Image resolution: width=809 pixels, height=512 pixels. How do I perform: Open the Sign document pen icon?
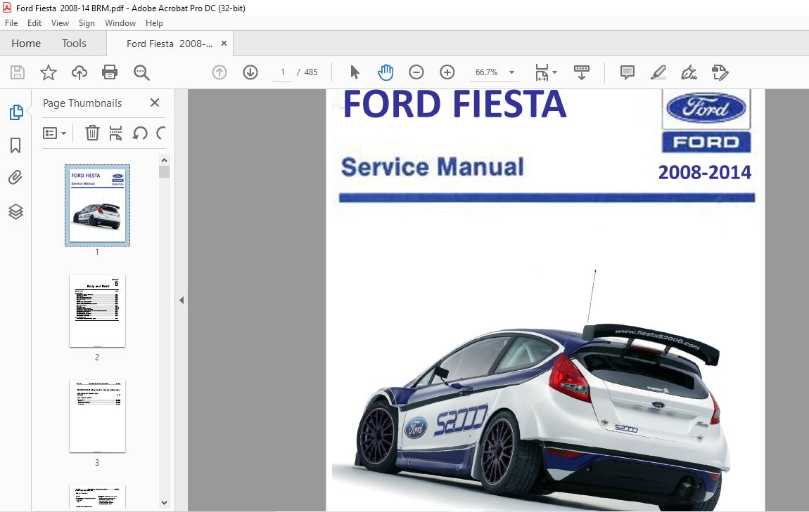tap(689, 72)
